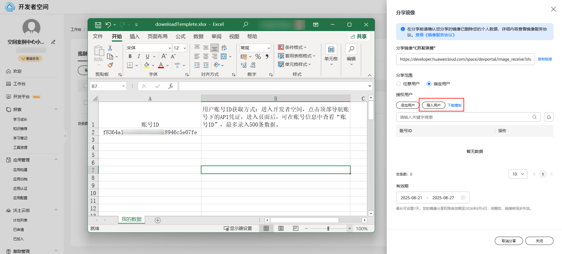This screenshot has width=562, height=254.
Task: Select the 我的数据 sheet tab
Action: 132,219
